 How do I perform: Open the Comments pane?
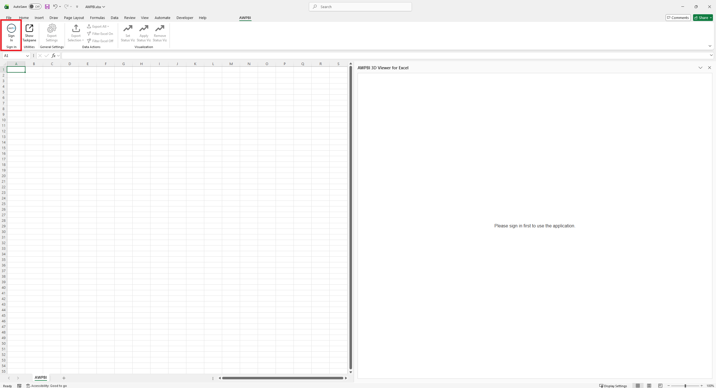678,18
